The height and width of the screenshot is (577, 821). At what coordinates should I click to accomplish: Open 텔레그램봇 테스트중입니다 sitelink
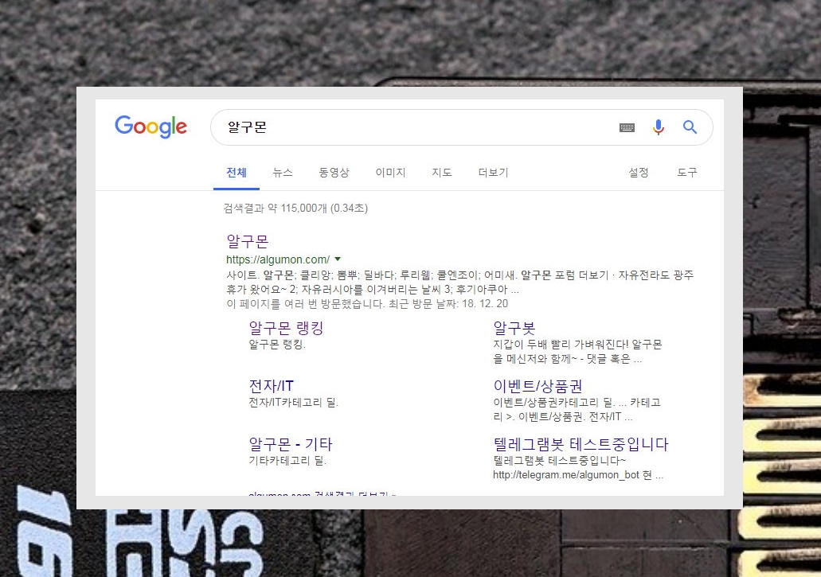tap(581, 444)
